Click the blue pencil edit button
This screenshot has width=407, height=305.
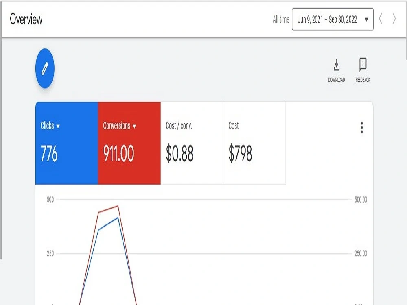[x=45, y=68]
